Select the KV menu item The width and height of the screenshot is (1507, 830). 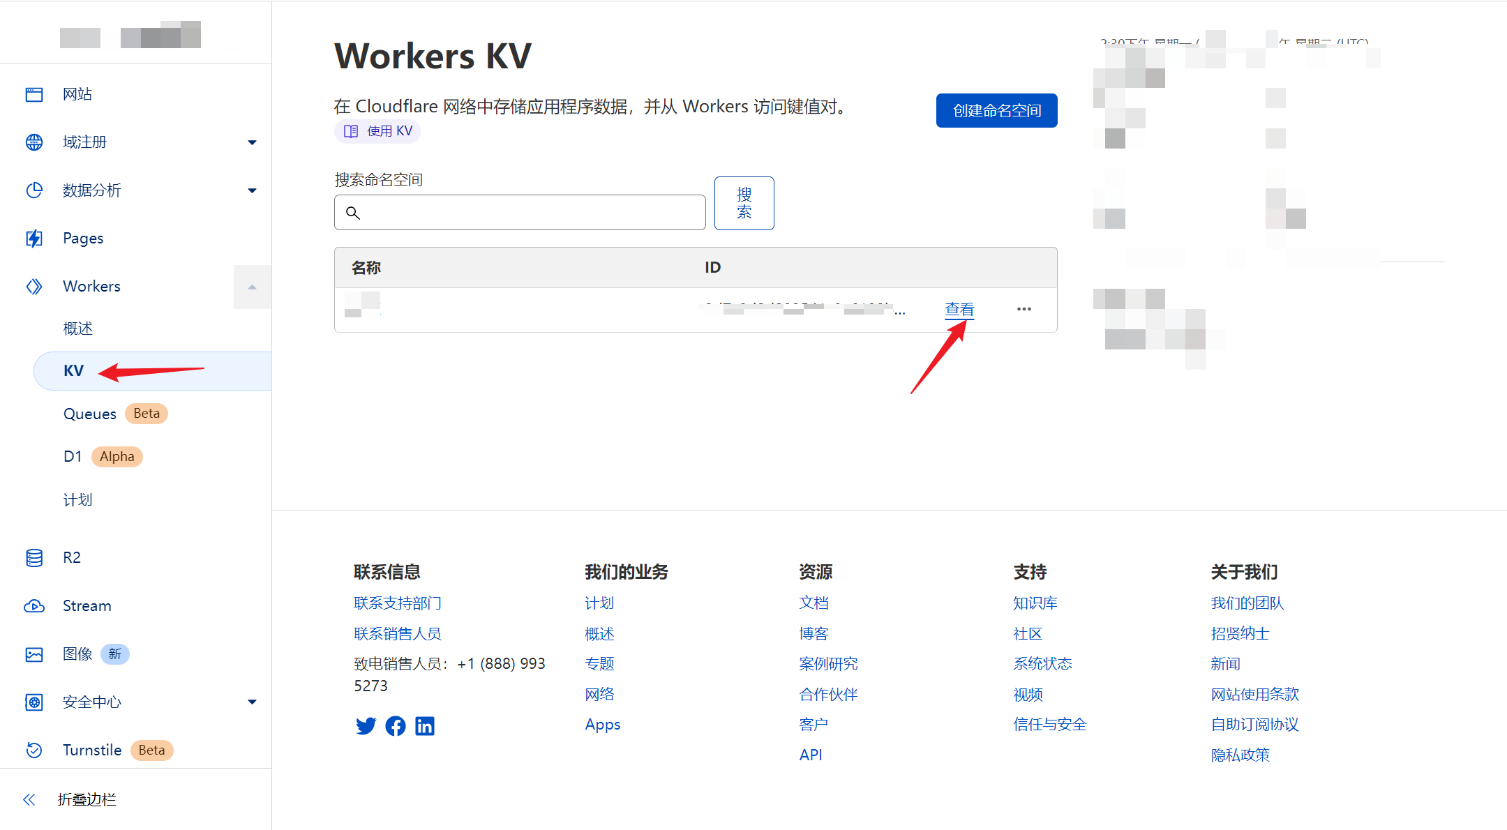pyautogui.click(x=153, y=371)
